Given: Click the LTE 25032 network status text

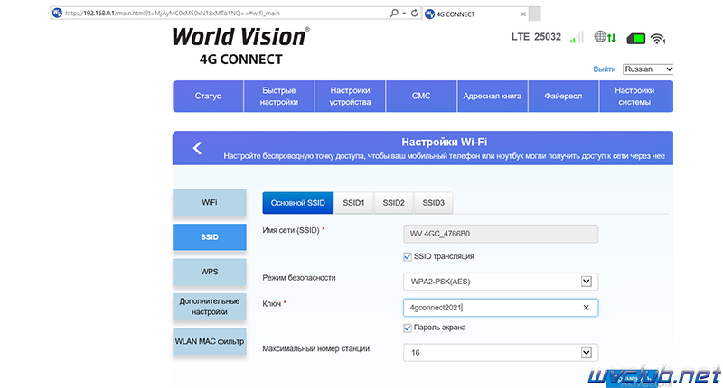Looking at the screenshot, I should [536, 37].
